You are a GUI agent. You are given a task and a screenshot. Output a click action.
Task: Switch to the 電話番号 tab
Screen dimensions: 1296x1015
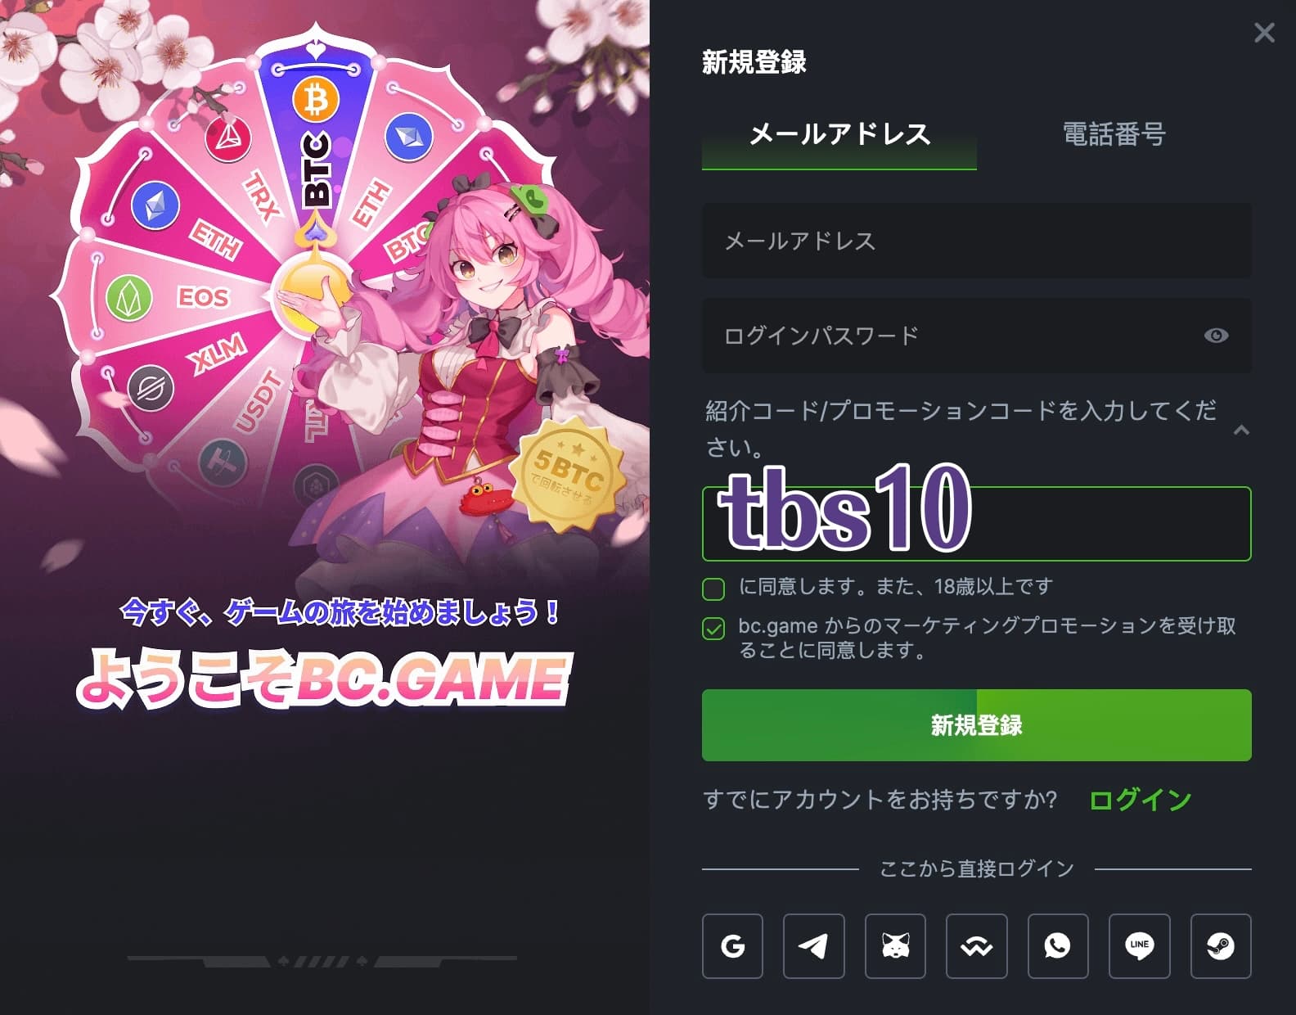1114,134
